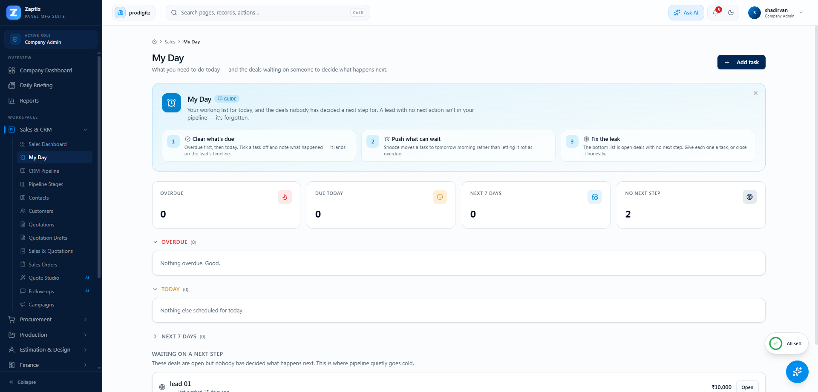Viewport: 818px width, 392px height.
Task: Open the shadirvan user menu
Action: [x=776, y=12]
